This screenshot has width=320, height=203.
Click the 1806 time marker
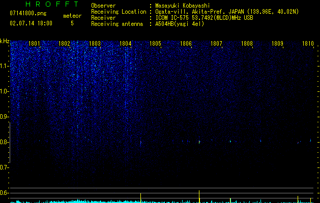pyautogui.click(x=186, y=44)
